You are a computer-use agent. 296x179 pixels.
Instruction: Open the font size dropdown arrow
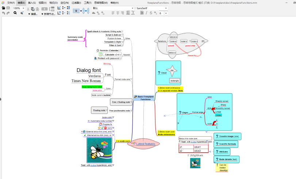pyautogui.click(x=166, y=13)
